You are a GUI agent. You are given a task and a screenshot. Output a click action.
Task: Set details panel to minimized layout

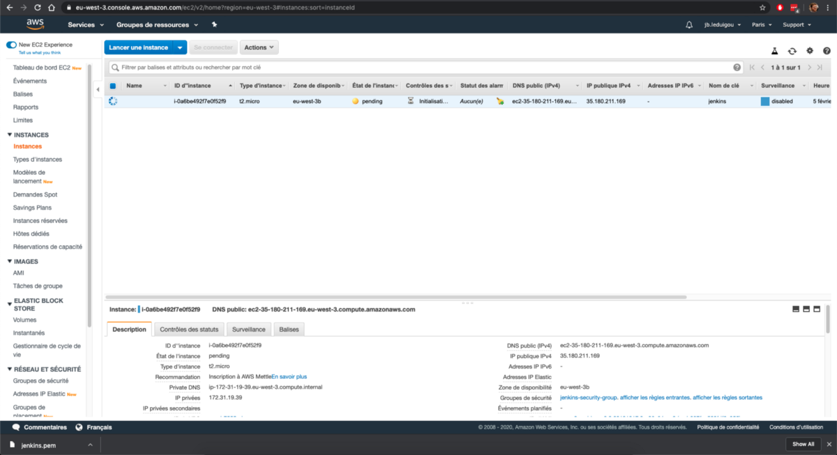click(x=796, y=309)
